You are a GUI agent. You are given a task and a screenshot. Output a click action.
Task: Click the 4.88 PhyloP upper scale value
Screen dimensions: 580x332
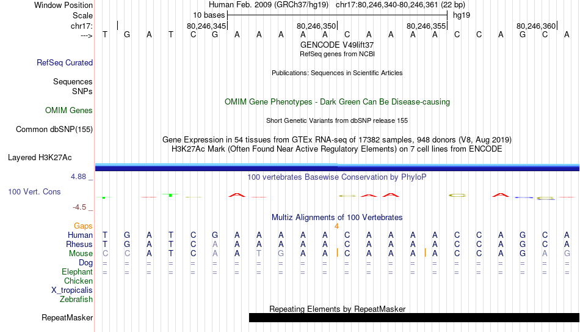(78, 177)
